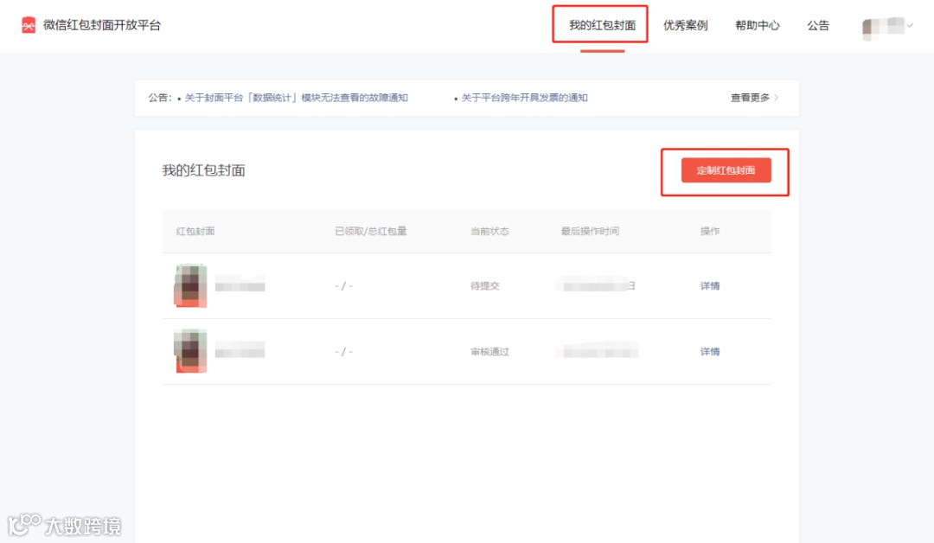Open notice about 数据统计 module failure

pyautogui.click(x=296, y=98)
